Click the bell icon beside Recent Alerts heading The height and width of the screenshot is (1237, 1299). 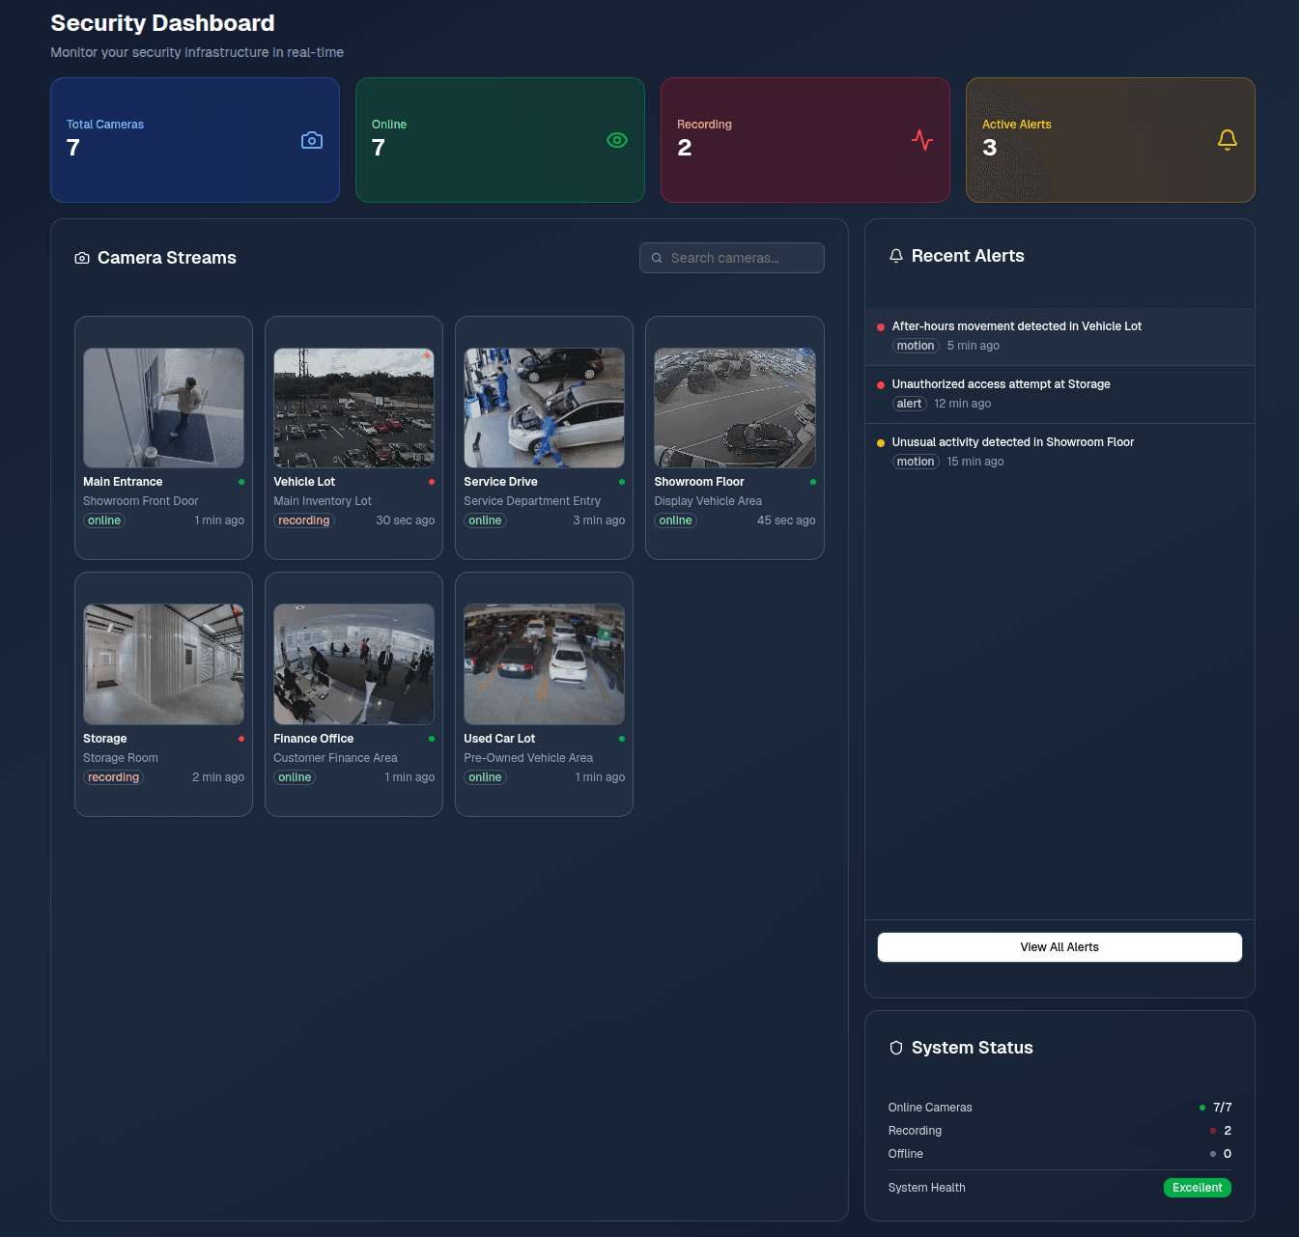896,256
